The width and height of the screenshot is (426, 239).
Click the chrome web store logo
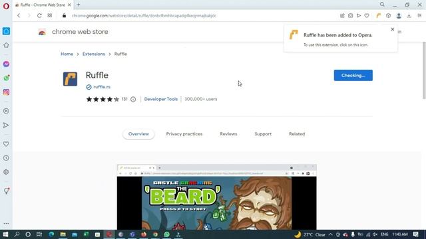[x=42, y=32]
